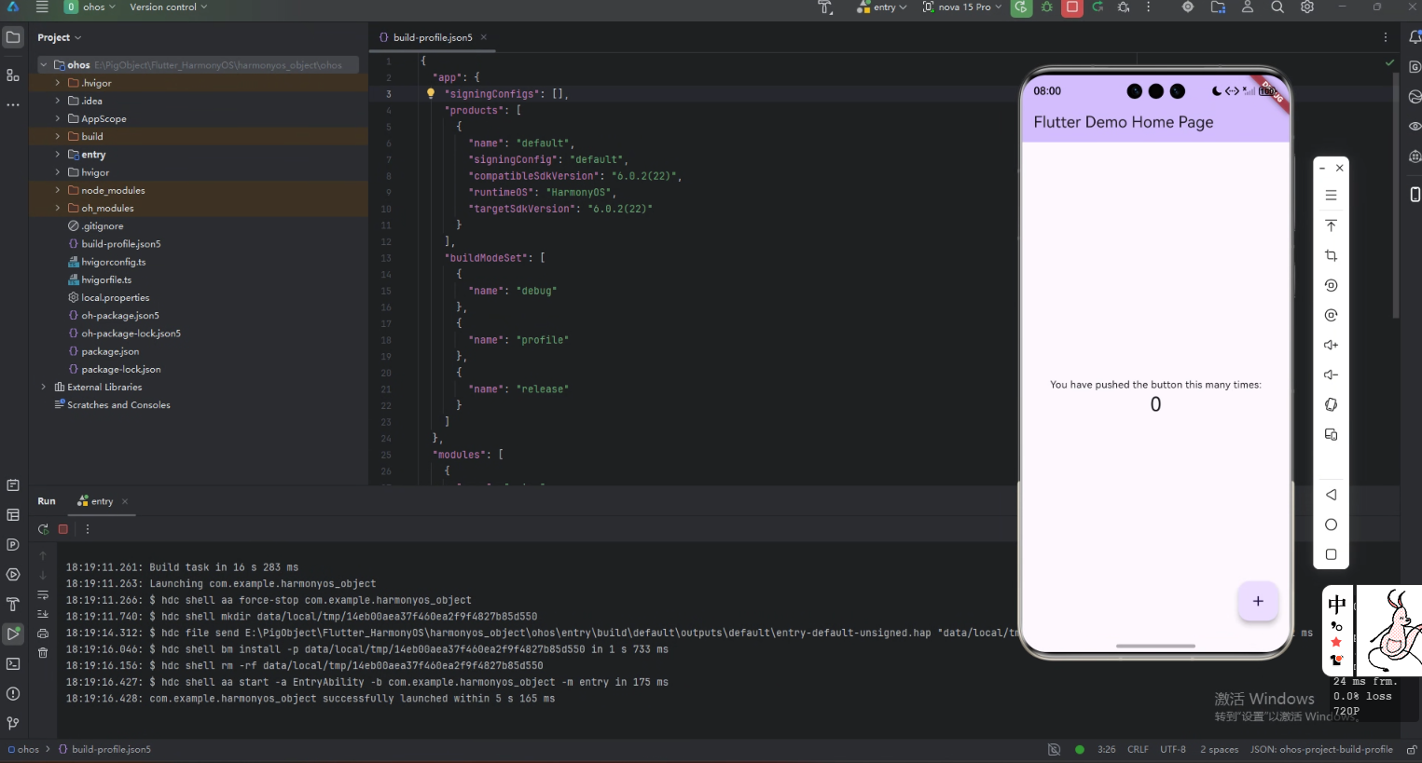Open the emulator toolbar hamburger menu
The height and width of the screenshot is (763, 1422).
click(1331, 196)
